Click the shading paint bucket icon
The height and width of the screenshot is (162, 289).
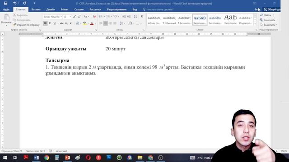coord(131,23)
